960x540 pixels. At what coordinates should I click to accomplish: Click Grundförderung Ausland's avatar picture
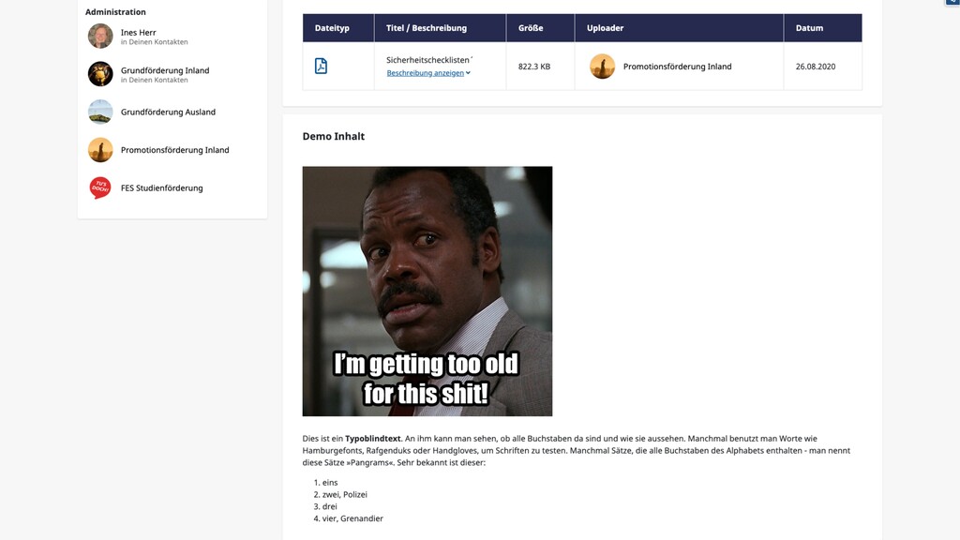(100, 112)
